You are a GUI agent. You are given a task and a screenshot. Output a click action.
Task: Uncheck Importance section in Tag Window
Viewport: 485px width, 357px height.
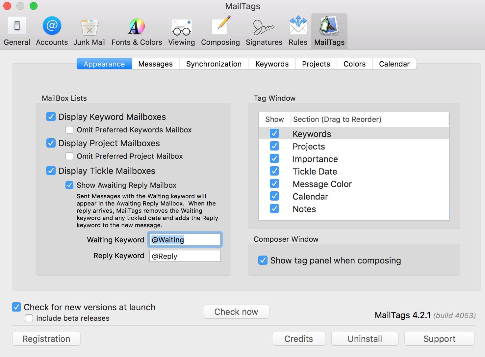pyautogui.click(x=274, y=158)
